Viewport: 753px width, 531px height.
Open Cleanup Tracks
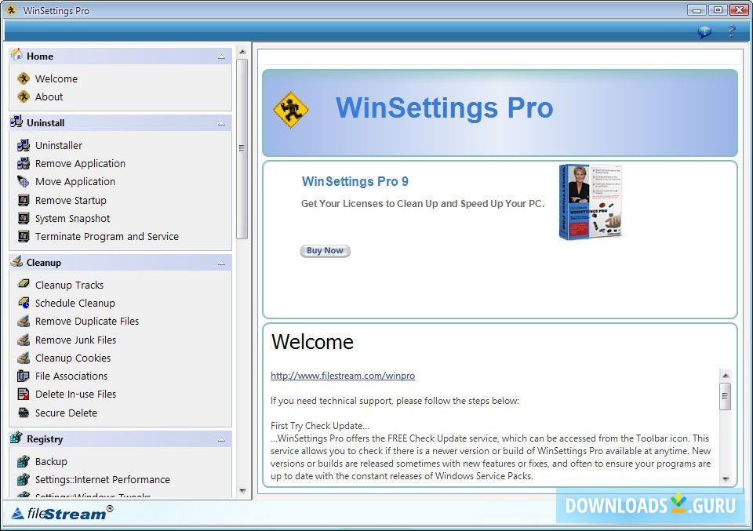pyautogui.click(x=69, y=286)
